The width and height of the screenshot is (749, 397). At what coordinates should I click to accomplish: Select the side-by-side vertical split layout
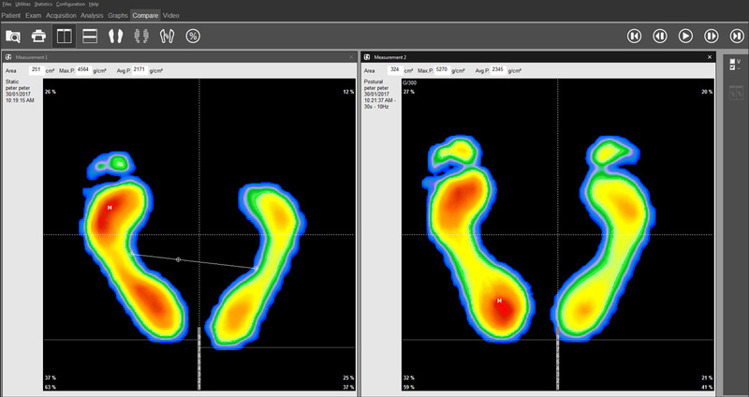click(65, 36)
